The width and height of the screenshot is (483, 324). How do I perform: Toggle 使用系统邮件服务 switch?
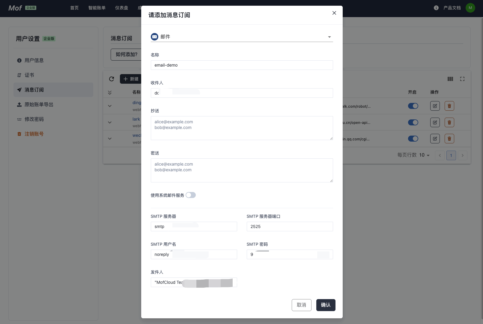191,195
